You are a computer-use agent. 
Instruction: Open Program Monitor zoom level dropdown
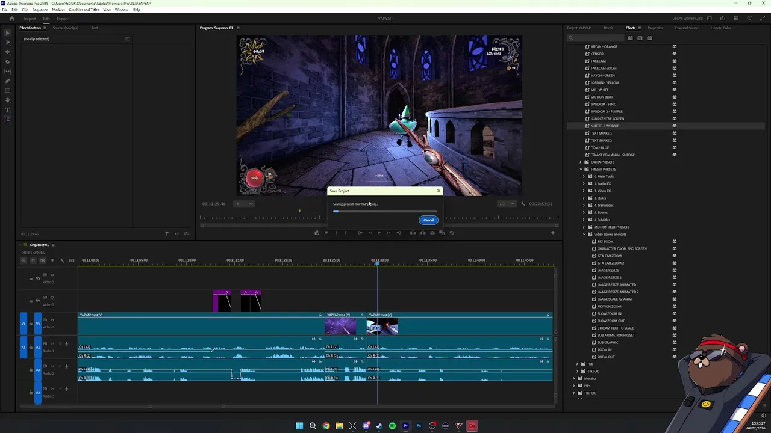pyautogui.click(x=243, y=204)
